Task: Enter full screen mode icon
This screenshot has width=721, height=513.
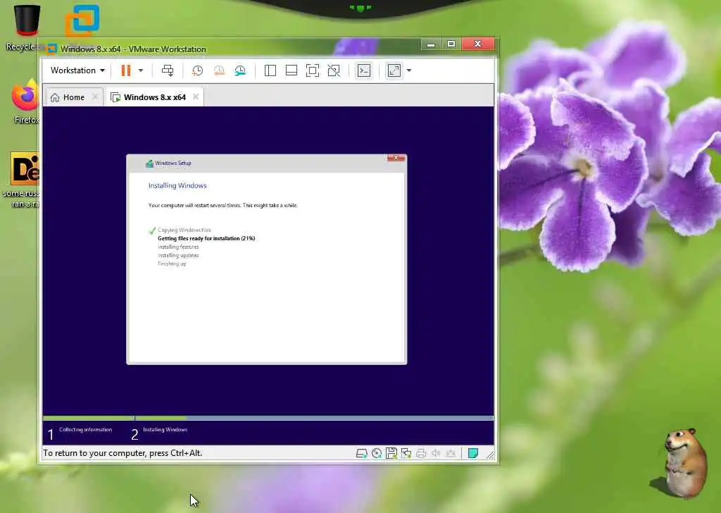Action: click(312, 70)
